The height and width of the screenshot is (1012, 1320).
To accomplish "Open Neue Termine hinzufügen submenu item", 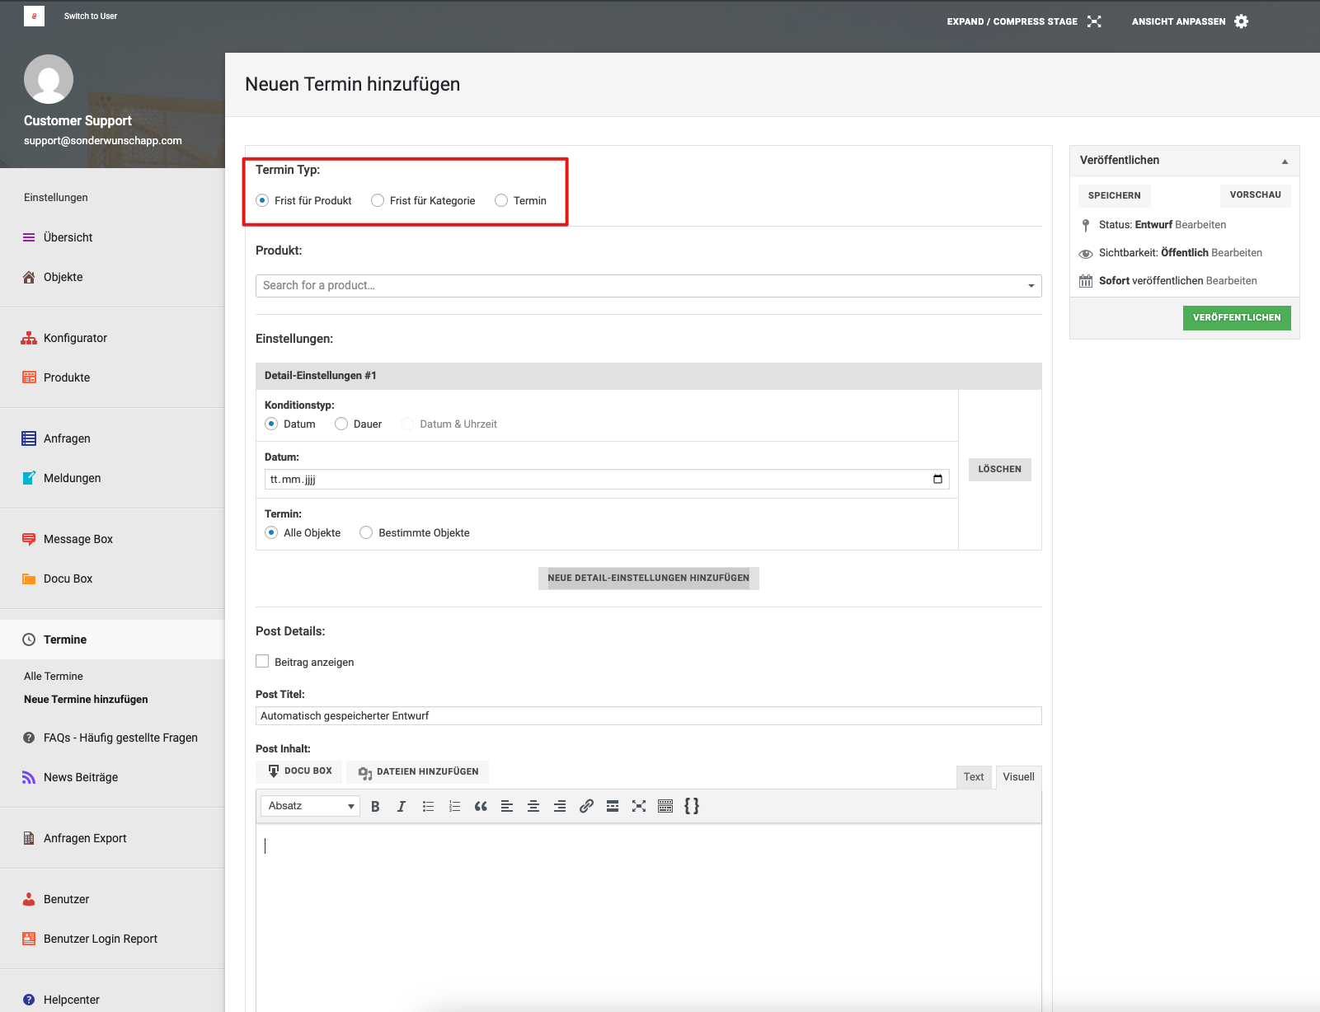I will 86,699.
